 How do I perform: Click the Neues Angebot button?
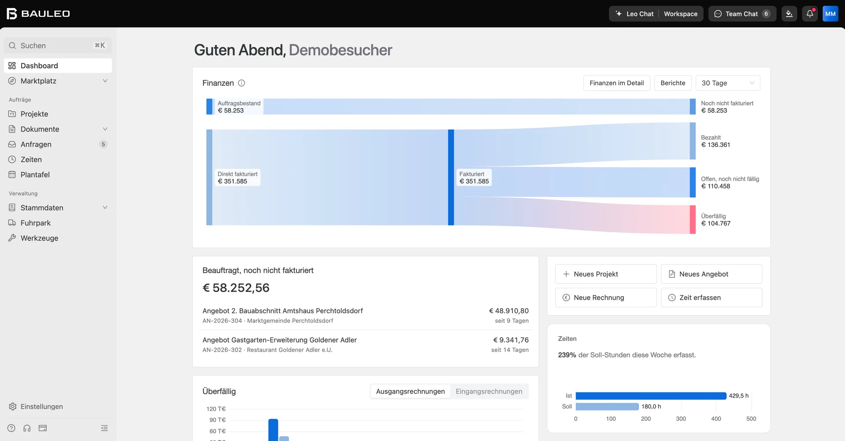[x=712, y=274]
